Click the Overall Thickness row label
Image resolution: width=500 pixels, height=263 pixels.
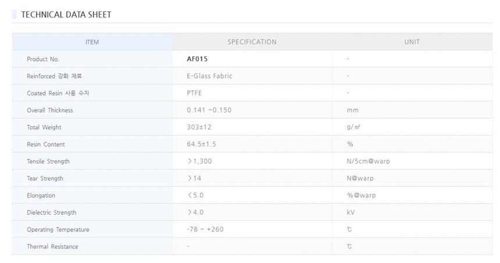coord(50,111)
